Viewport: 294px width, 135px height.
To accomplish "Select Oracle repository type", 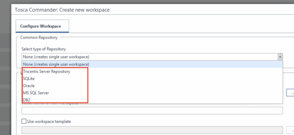I will pyautogui.click(x=152, y=86).
